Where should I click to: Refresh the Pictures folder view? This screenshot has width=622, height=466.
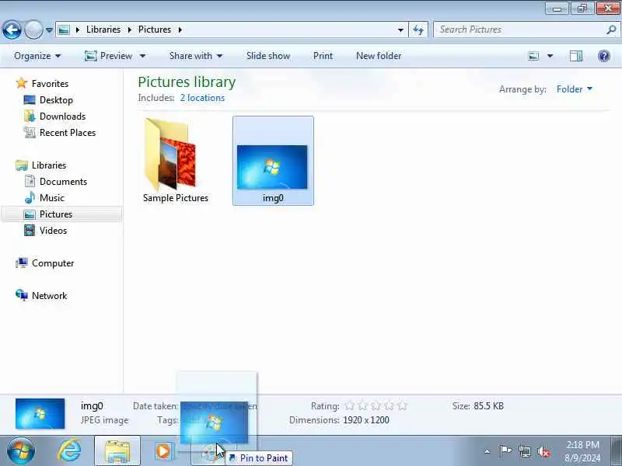coord(418,30)
